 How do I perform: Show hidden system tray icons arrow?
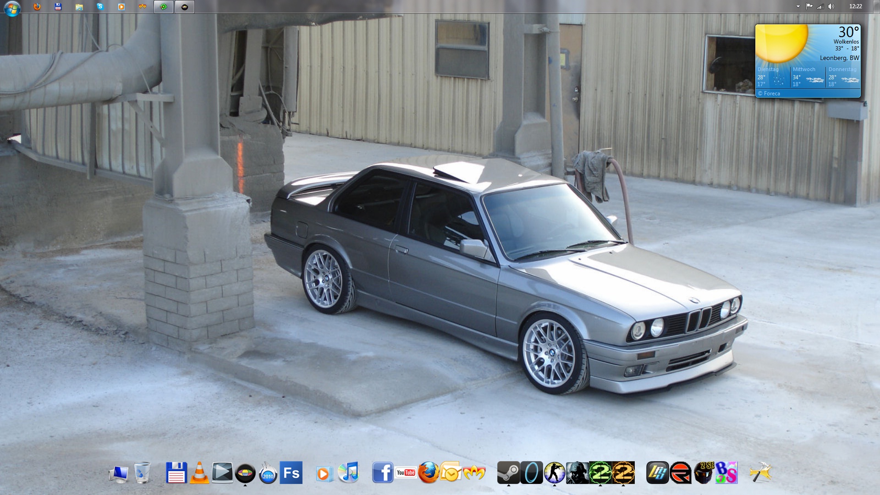[798, 6]
